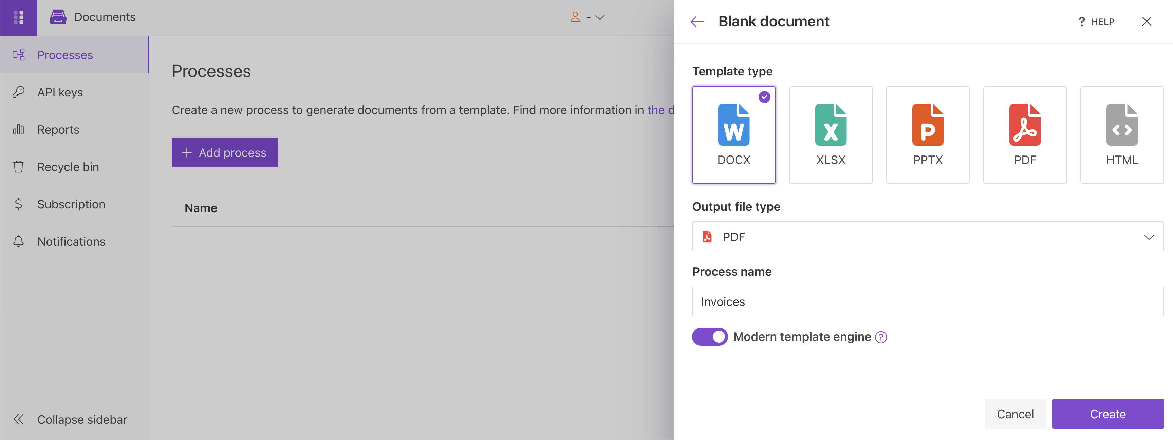1173x440 pixels.
Task: Click the Collapse sidebar double-chevron icon
Action: click(x=19, y=419)
